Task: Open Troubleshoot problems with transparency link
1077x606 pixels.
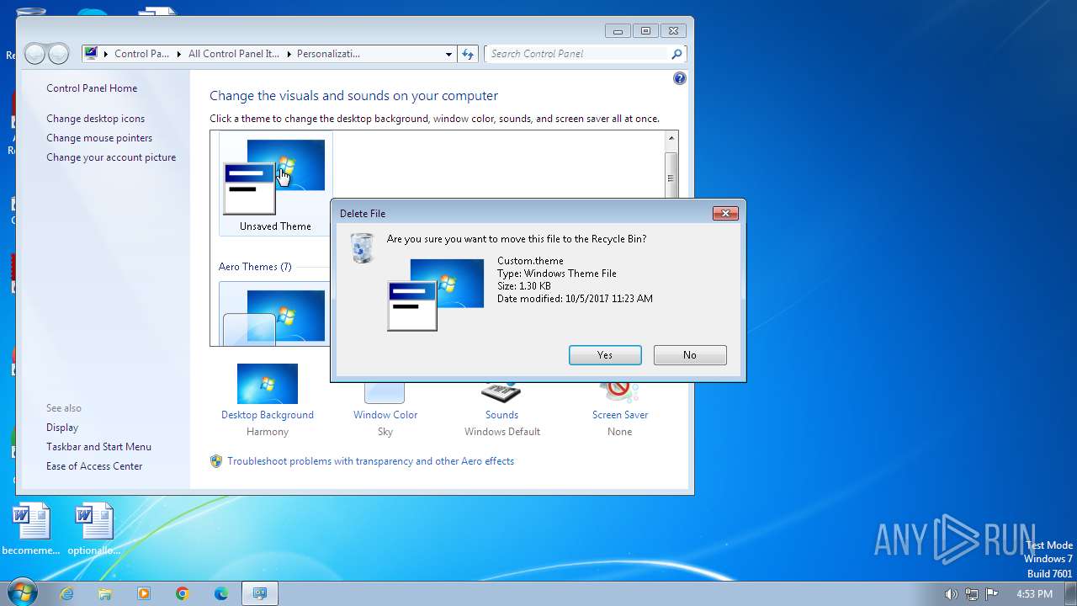Action: click(370, 461)
